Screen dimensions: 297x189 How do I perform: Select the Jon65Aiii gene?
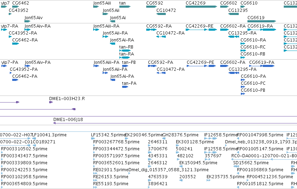pyautogui.click(x=96, y=7)
